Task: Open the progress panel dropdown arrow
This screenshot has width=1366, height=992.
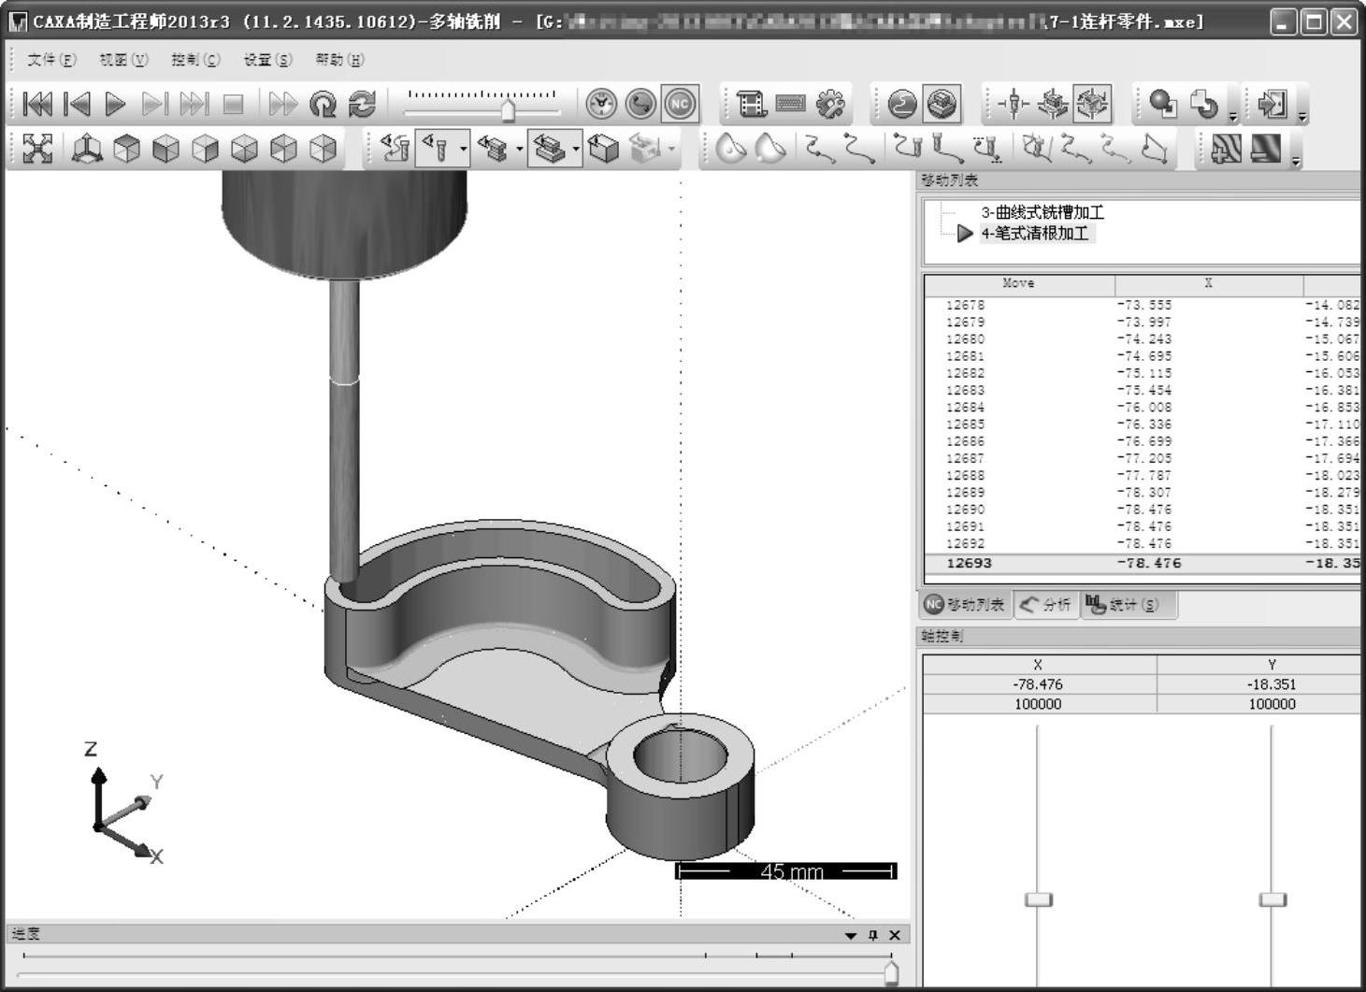Action: [x=850, y=935]
